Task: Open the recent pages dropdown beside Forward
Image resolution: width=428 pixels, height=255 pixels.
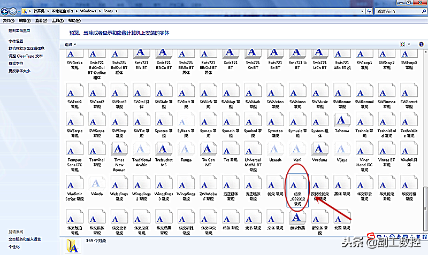Action: coord(19,11)
